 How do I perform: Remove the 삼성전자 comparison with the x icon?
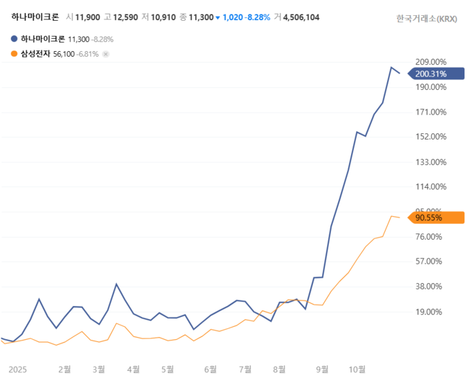coord(106,53)
